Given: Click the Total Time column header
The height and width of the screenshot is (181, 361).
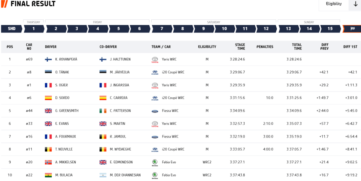Looking at the screenshot, I should pyautogui.click(x=297, y=47).
